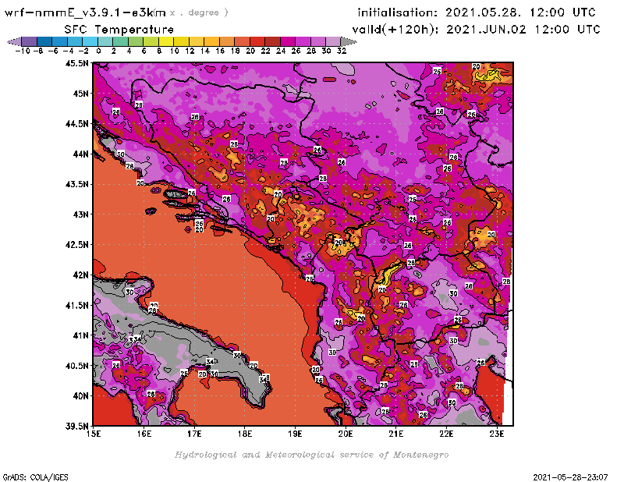Click the initialisation 2021.05.28. 12:00 UTC line

click(x=477, y=12)
